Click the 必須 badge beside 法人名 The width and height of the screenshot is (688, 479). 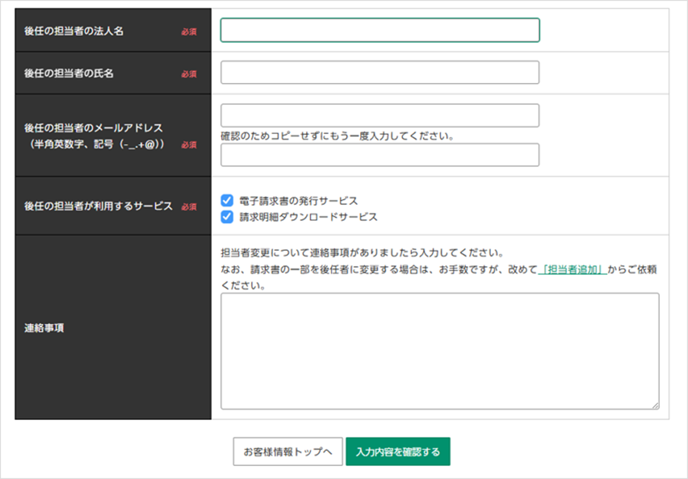click(x=189, y=32)
